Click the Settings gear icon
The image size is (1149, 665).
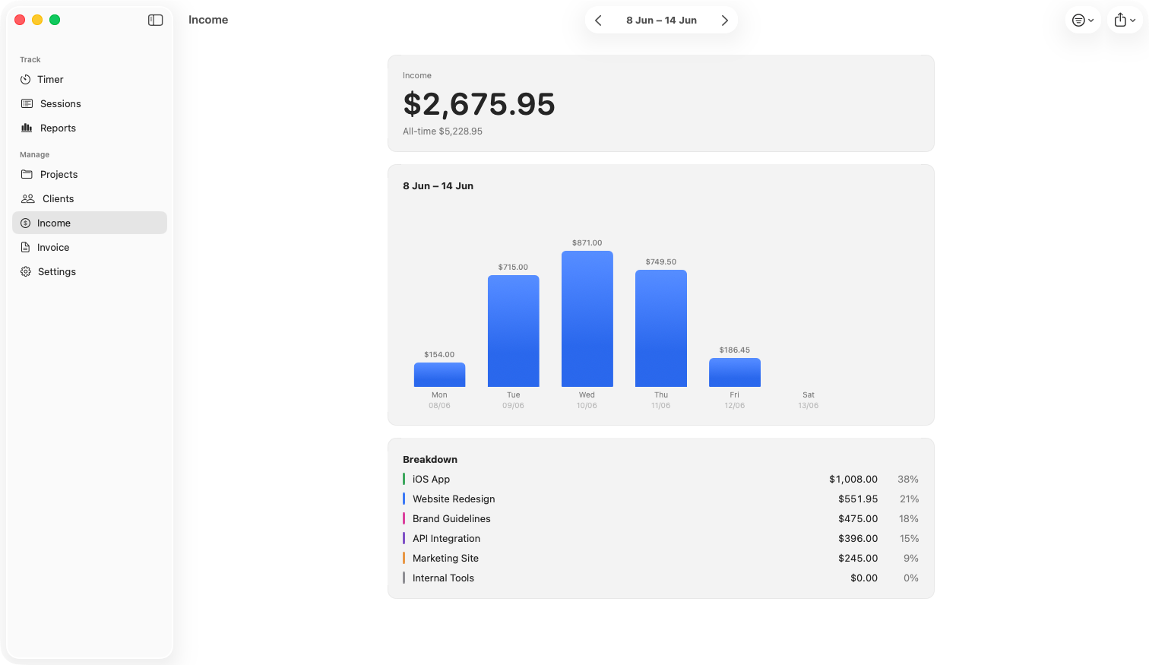point(26,272)
